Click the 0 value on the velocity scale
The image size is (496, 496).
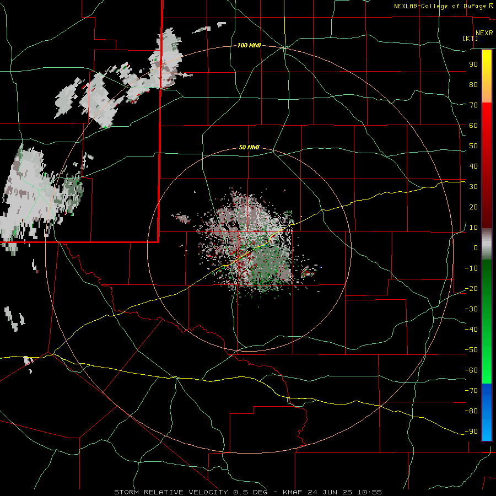coord(476,247)
